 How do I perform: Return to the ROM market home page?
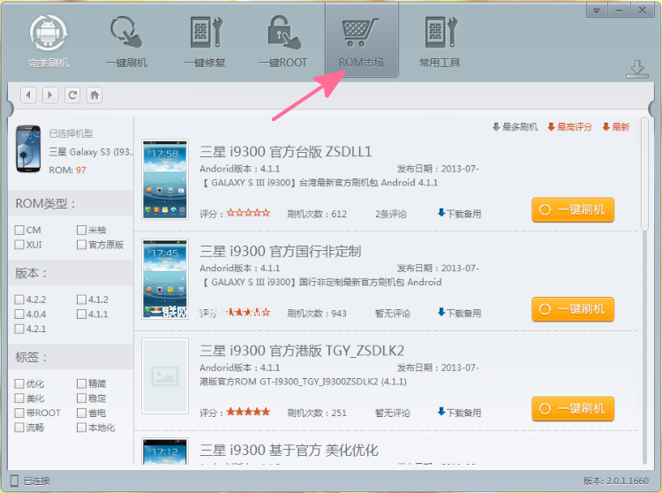coord(94,95)
